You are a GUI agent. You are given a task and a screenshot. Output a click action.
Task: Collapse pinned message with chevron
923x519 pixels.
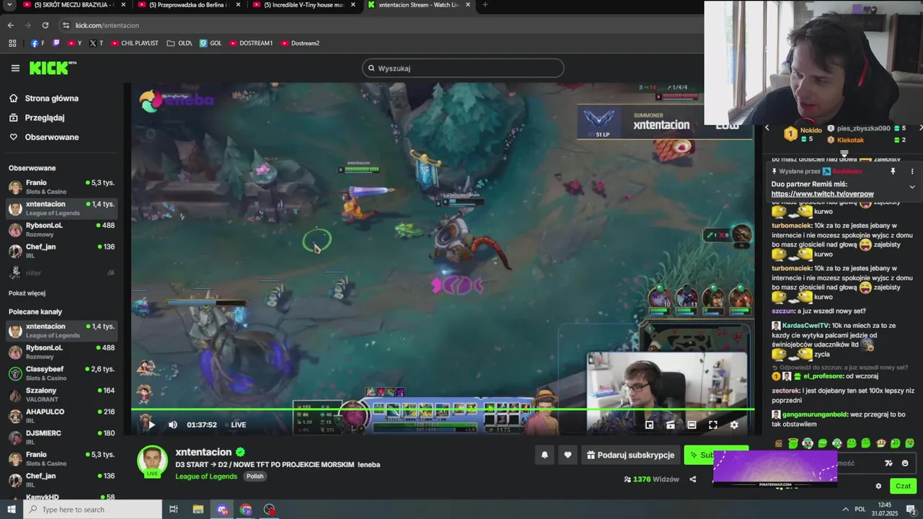[912, 187]
